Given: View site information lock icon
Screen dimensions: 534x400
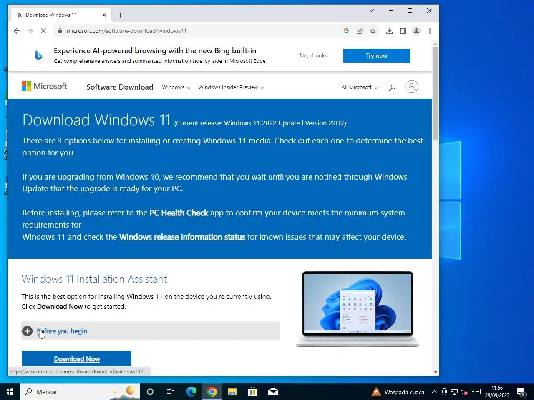Looking at the screenshot, I should 60,31.
